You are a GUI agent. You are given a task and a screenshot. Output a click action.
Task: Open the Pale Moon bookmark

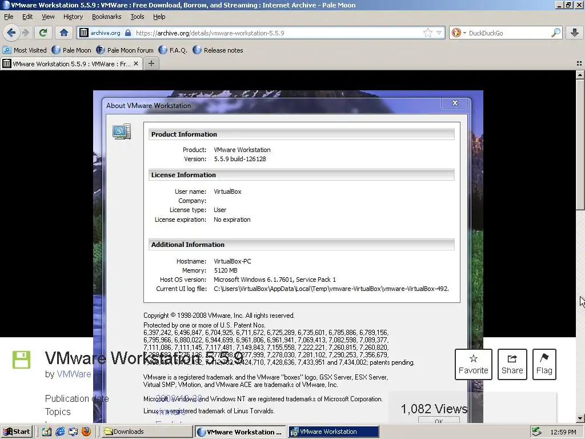71,50
